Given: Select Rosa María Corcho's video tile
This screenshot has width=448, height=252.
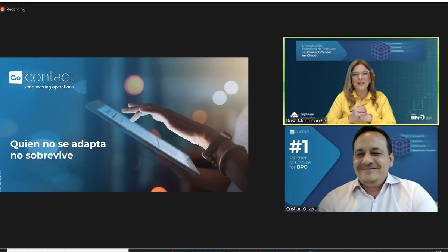Looking at the screenshot, I should (361, 81).
